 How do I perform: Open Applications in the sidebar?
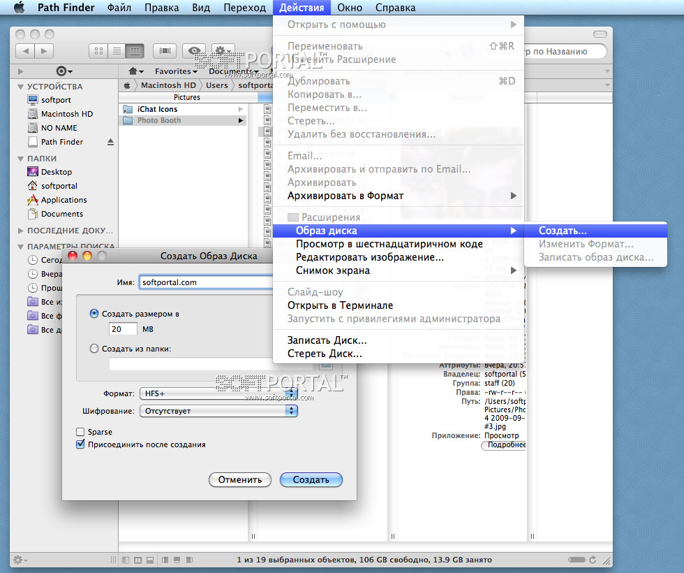click(x=57, y=200)
